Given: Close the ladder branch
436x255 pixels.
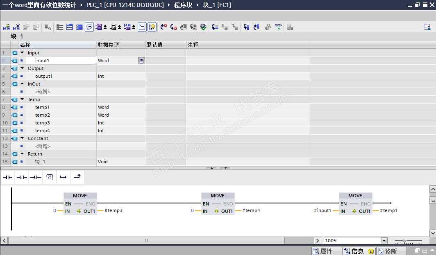Looking at the screenshot, I should tap(77, 176).
